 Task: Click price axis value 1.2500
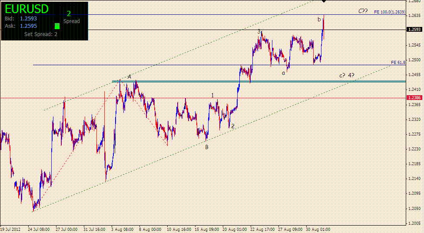coord(414,60)
